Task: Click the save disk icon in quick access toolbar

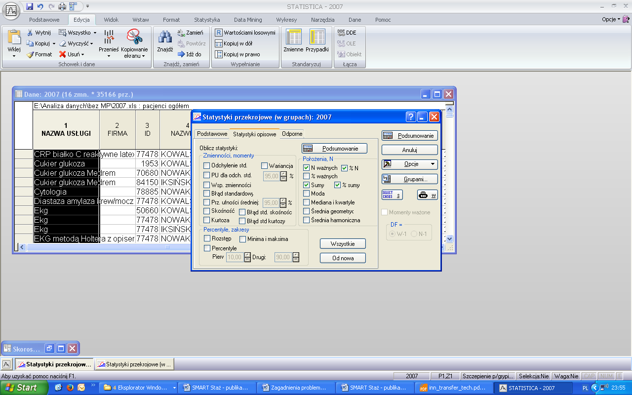Action: [30, 6]
